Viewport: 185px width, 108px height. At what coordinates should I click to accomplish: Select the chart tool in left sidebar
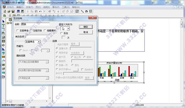click(3, 49)
